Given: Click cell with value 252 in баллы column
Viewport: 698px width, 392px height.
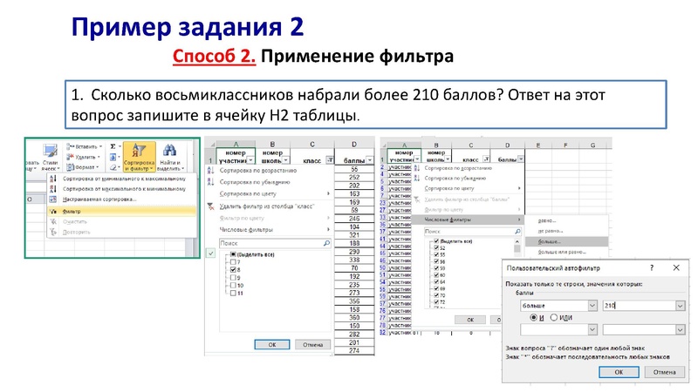Looking at the screenshot, I should 354,178.
